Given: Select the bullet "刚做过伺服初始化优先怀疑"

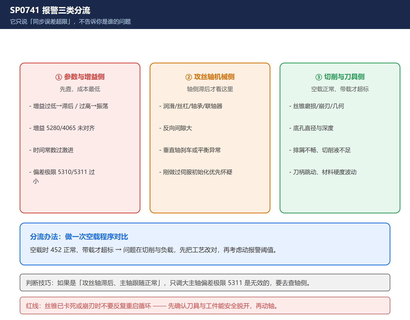Looking at the screenshot, I should coord(196,172).
